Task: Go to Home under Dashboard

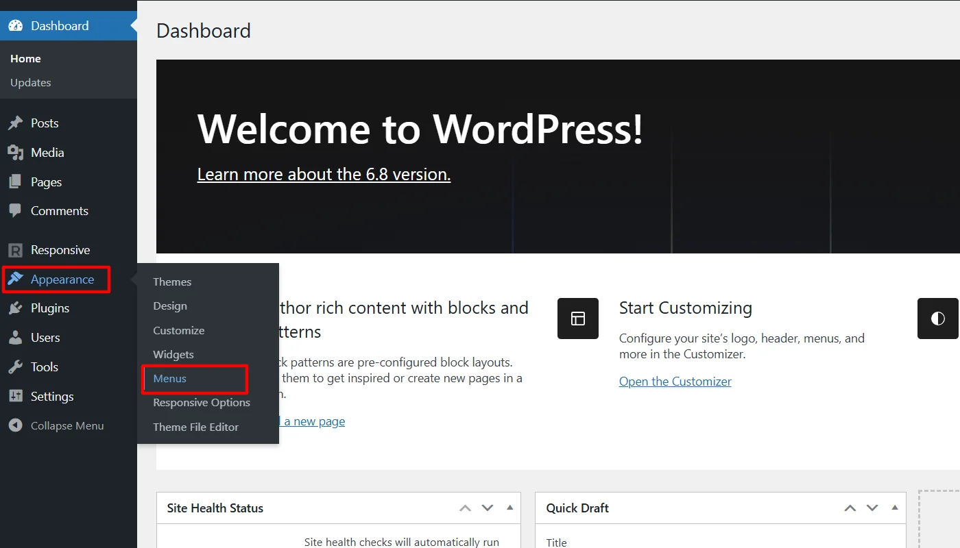Action: 25,59
